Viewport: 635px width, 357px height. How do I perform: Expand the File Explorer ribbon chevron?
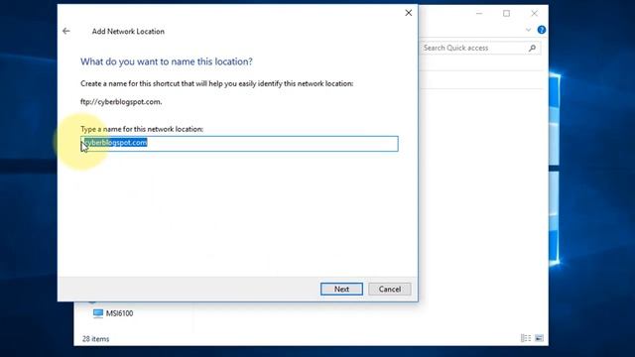pyautogui.click(x=528, y=30)
